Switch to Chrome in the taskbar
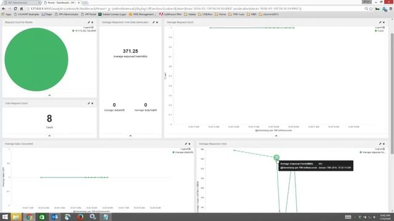394x221 pixels. 29,217
